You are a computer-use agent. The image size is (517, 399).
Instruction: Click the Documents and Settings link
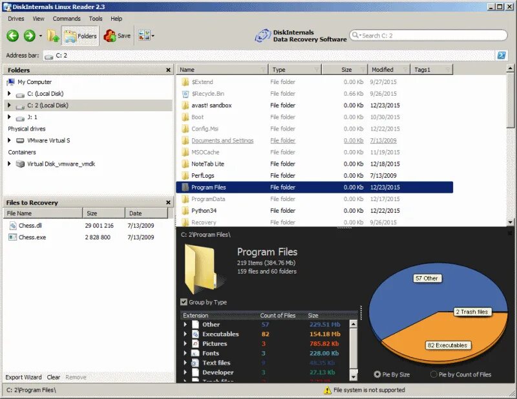pyautogui.click(x=222, y=140)
